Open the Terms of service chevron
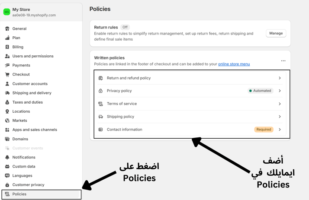This screenshot has width=309, height=200. click(280, 104)
